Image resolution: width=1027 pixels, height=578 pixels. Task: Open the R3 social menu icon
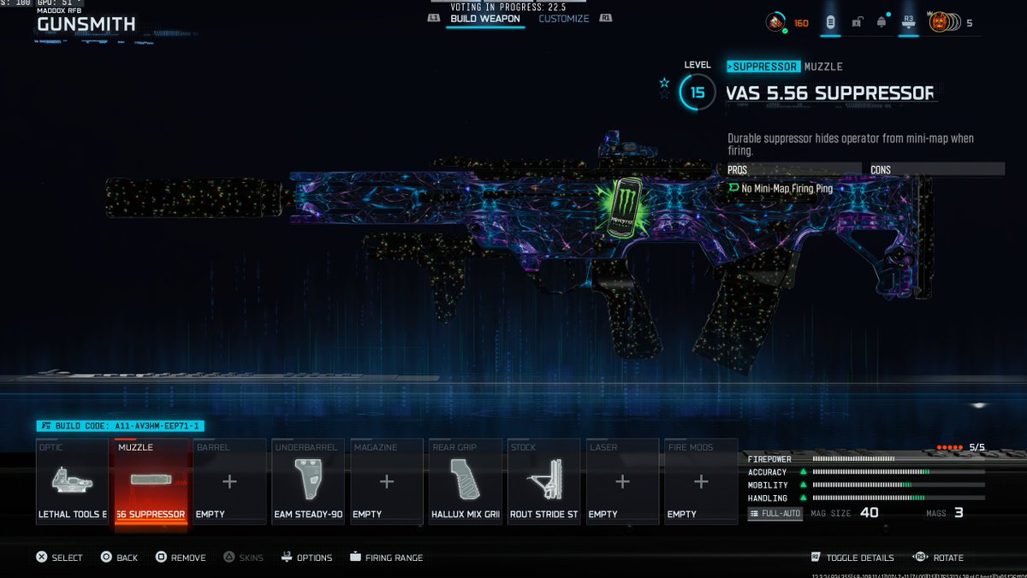(x=909, y=21)
